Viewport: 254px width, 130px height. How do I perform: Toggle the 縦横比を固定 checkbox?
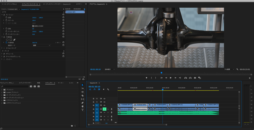(33, 26)
